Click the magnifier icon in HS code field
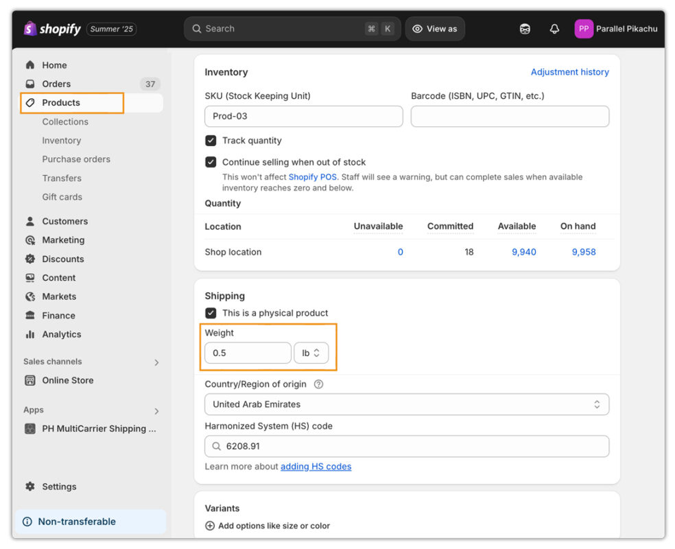The height and width of the screenshot is (549, 675). (x=217, y=446)
